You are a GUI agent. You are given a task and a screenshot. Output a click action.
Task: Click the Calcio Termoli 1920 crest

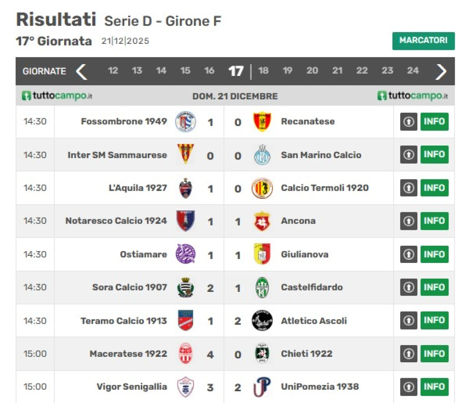click(x=262, y=188)
